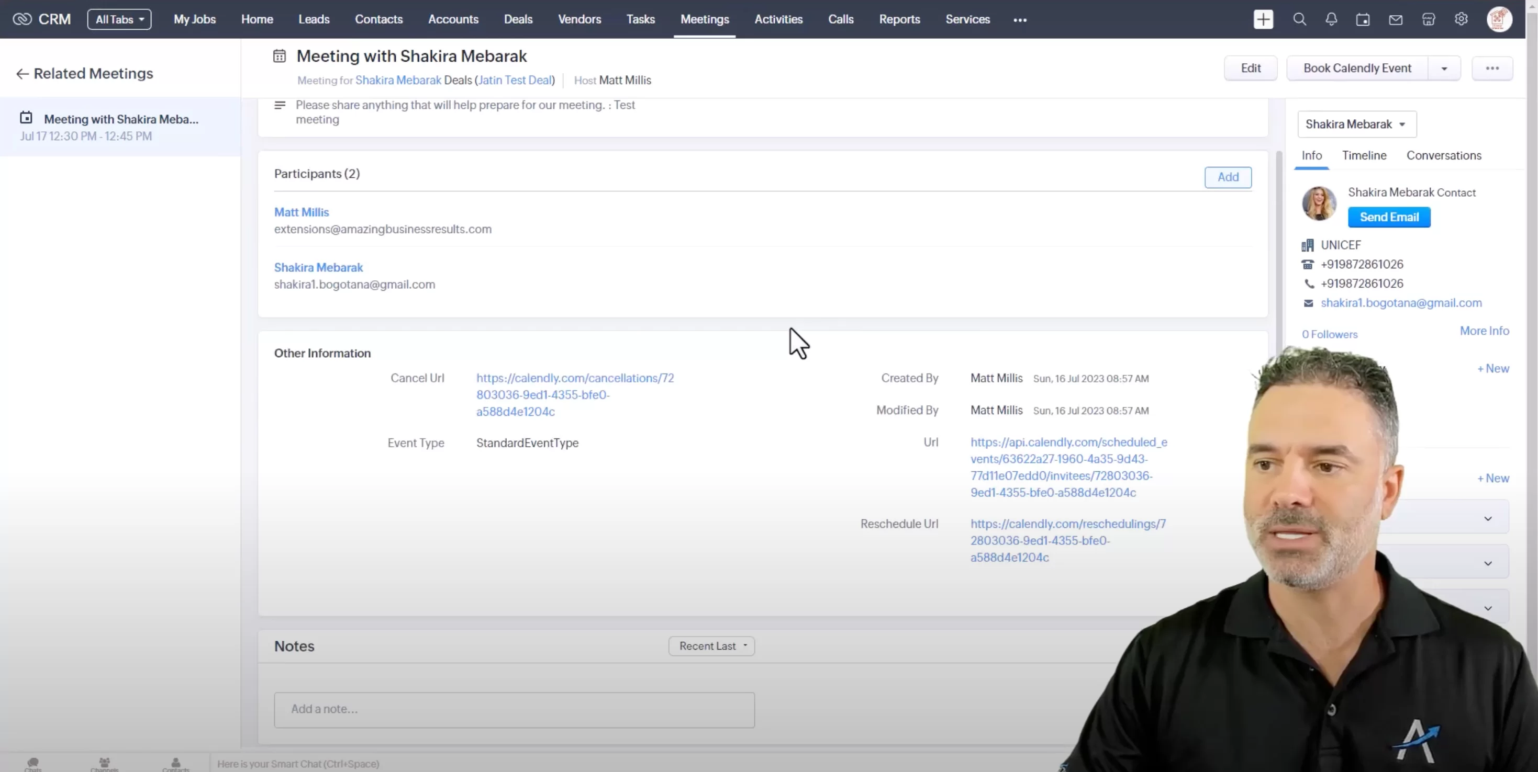
Task: Click the Add a note input field
Action: pyautogui.click(x=514, y=709)
